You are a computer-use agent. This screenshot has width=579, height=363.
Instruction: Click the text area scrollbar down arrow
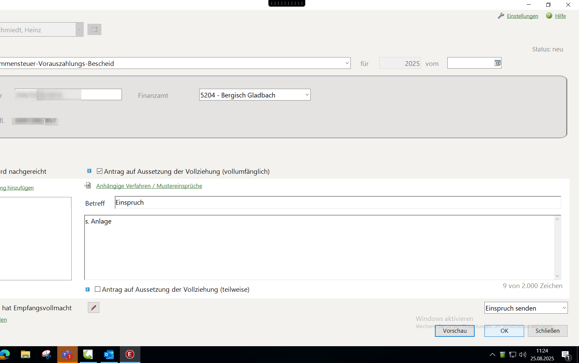(x=557, y=276)
